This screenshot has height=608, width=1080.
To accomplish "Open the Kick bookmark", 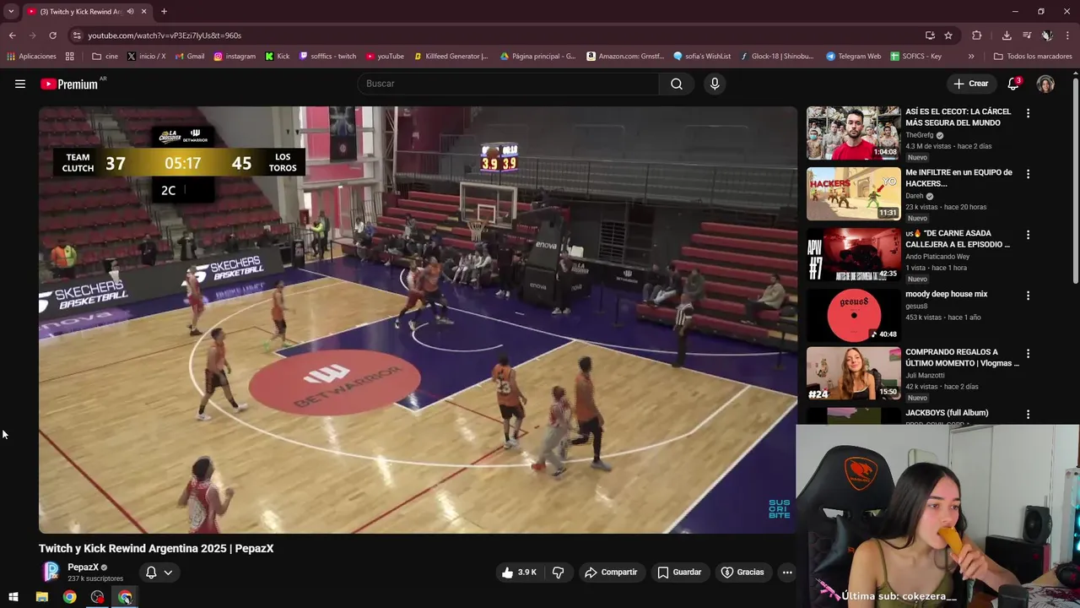I will 277,57.
